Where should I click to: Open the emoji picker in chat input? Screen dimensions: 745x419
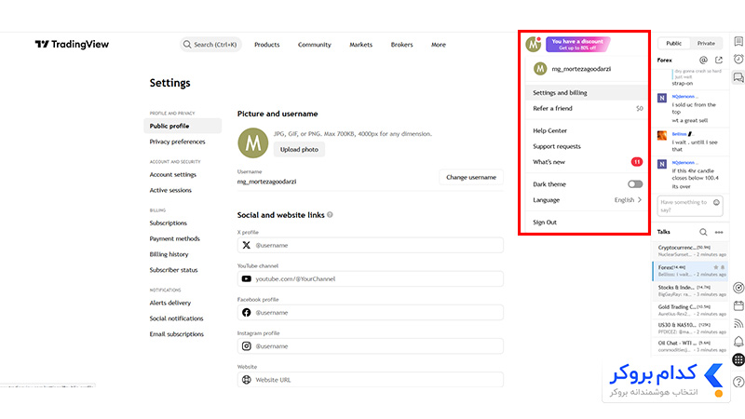point(716,202)
